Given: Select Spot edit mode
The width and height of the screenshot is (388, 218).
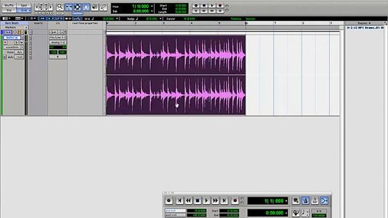Looking at the screenshot, I should [24, 5].
